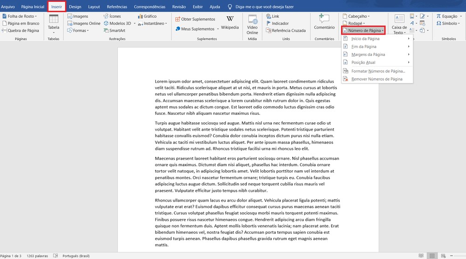Viewport: 466px width, 259px height.
Task: Add a Comentário
Action: click(x=324, y=22)
